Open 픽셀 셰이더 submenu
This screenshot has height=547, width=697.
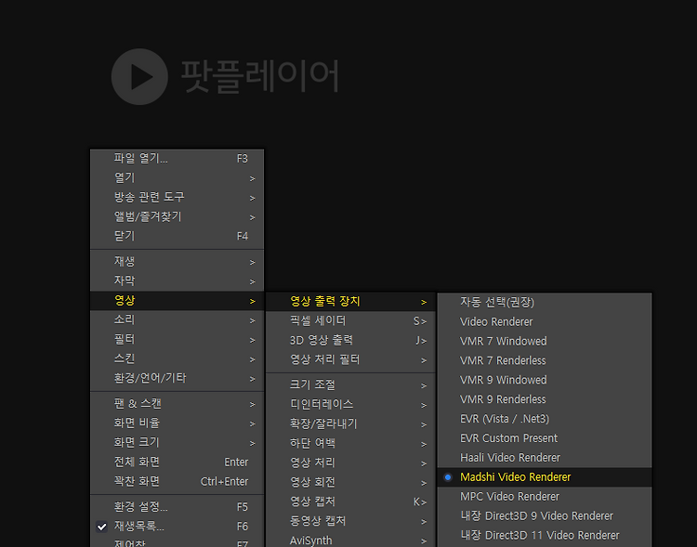point(350,321)
